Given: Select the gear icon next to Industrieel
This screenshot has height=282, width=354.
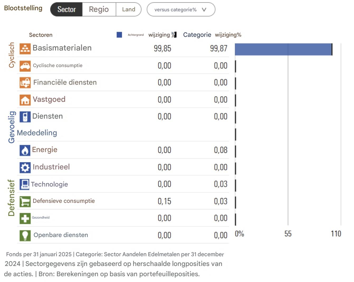Looking at the screenshot, I should point(25,167).
